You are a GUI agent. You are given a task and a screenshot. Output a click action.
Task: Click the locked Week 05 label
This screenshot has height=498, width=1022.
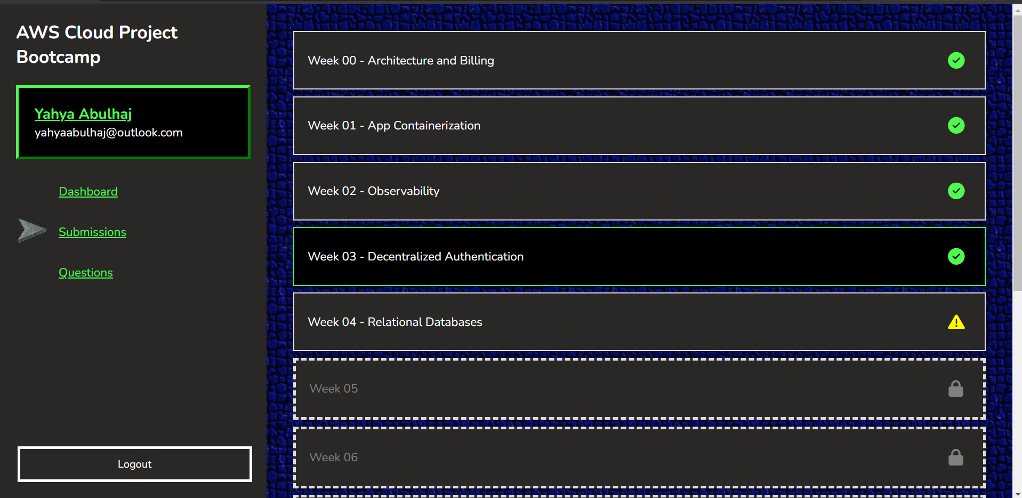coord(334,388)
